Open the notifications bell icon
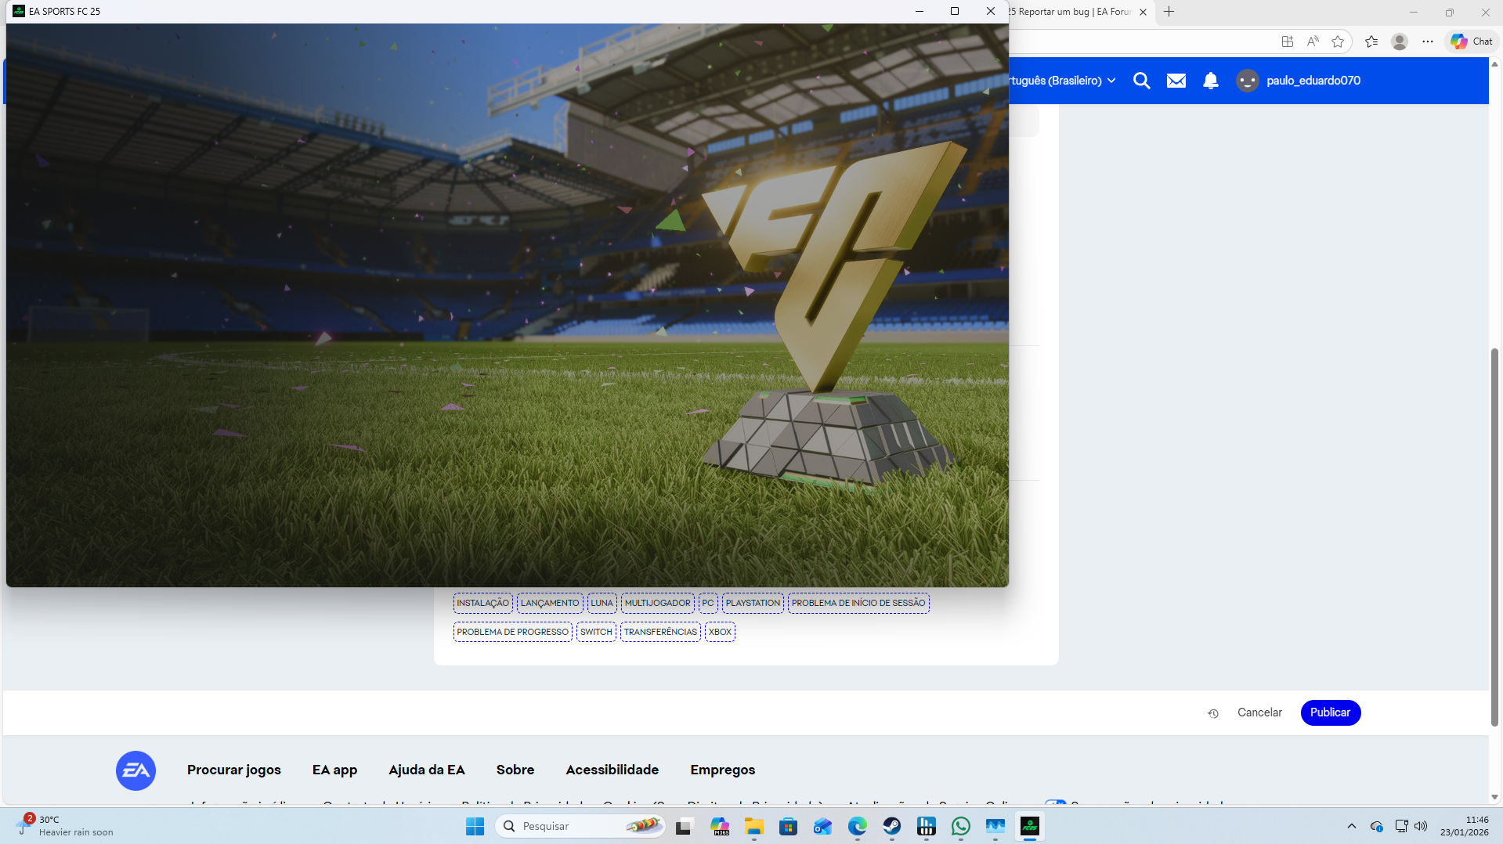1503x844 pixels. point(1210,81)
